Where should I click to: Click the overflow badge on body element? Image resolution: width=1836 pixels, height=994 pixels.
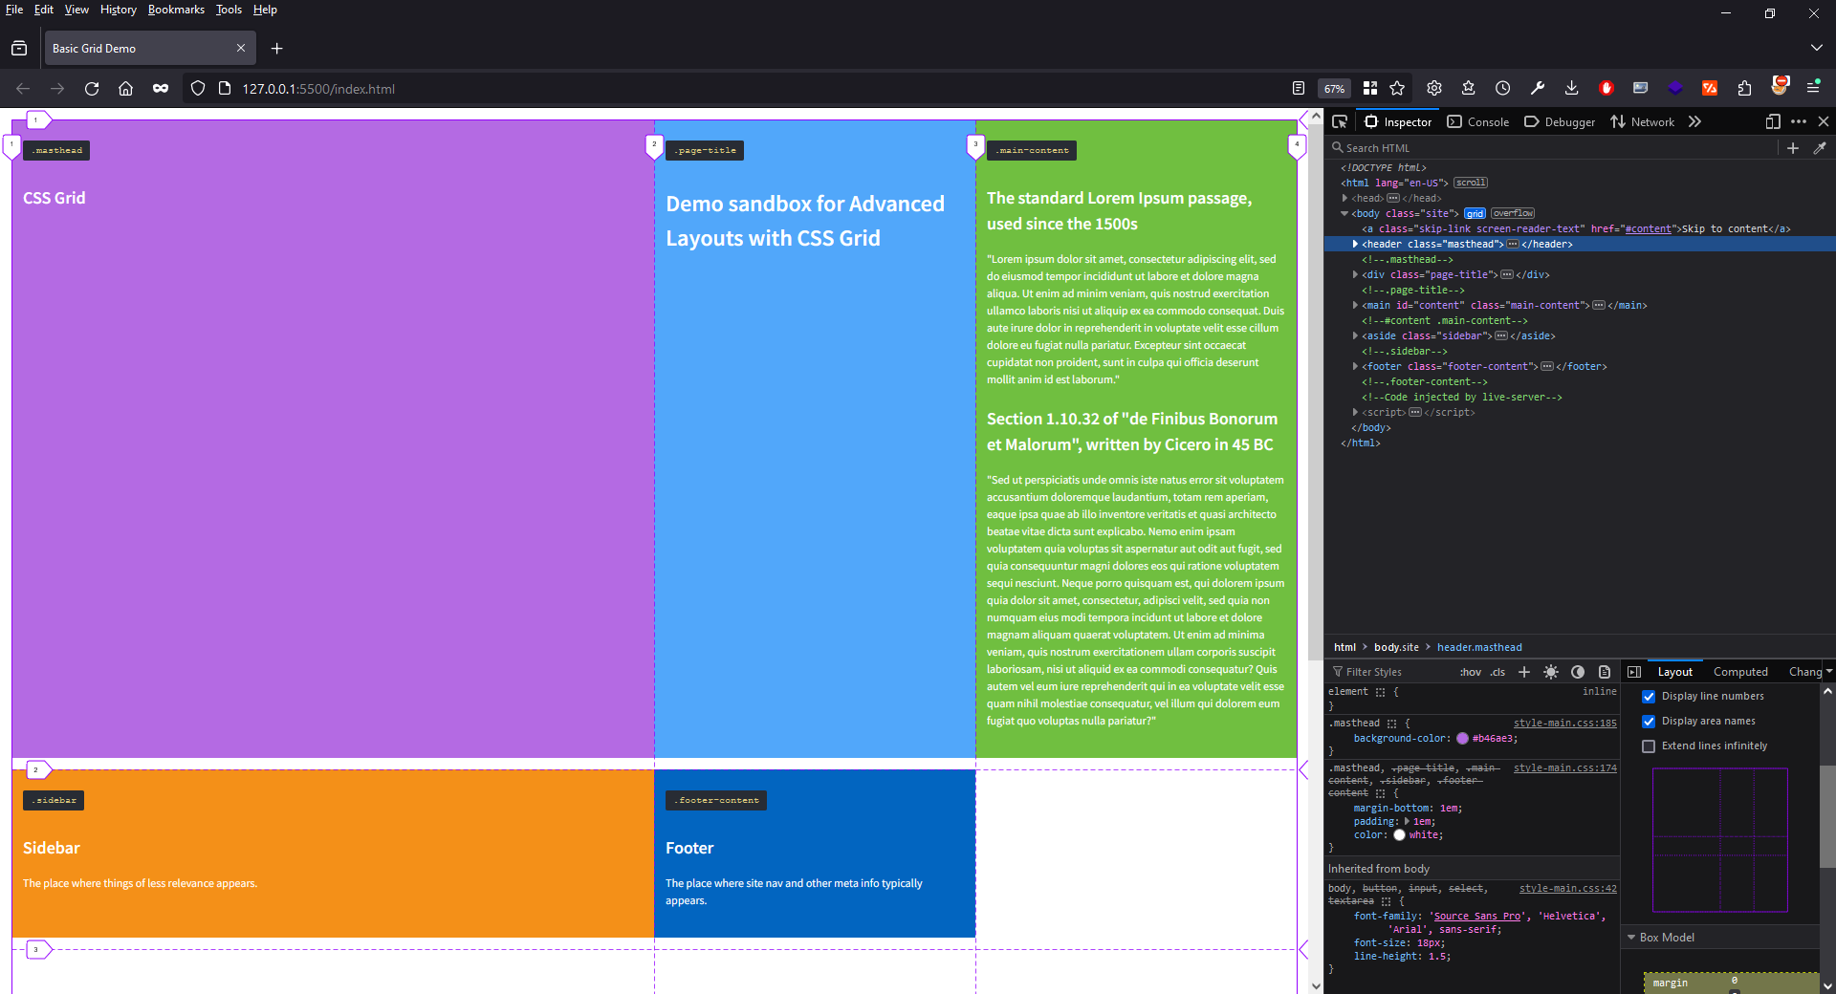[x=1513, y=213]
